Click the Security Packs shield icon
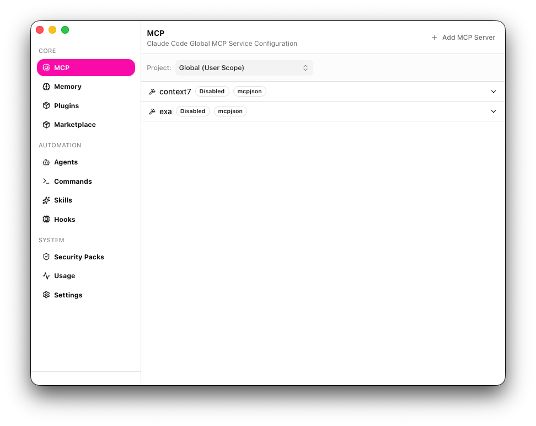Viewport: 536px width, 426px height. click(x=46, y=257)
